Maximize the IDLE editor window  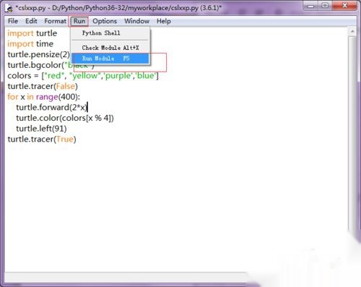(x=325, y=6)
